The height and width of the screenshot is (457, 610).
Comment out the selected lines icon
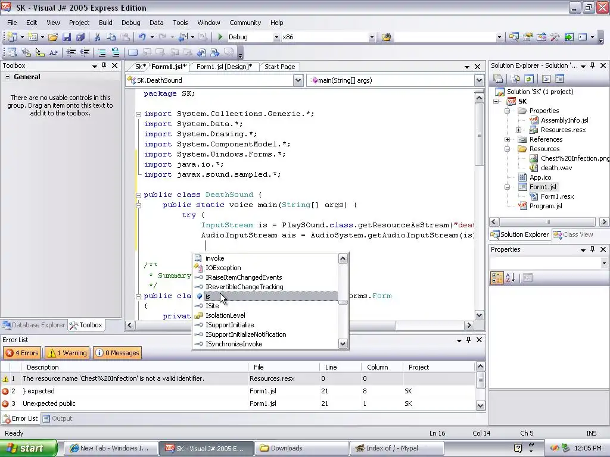[x=101, y=52]
